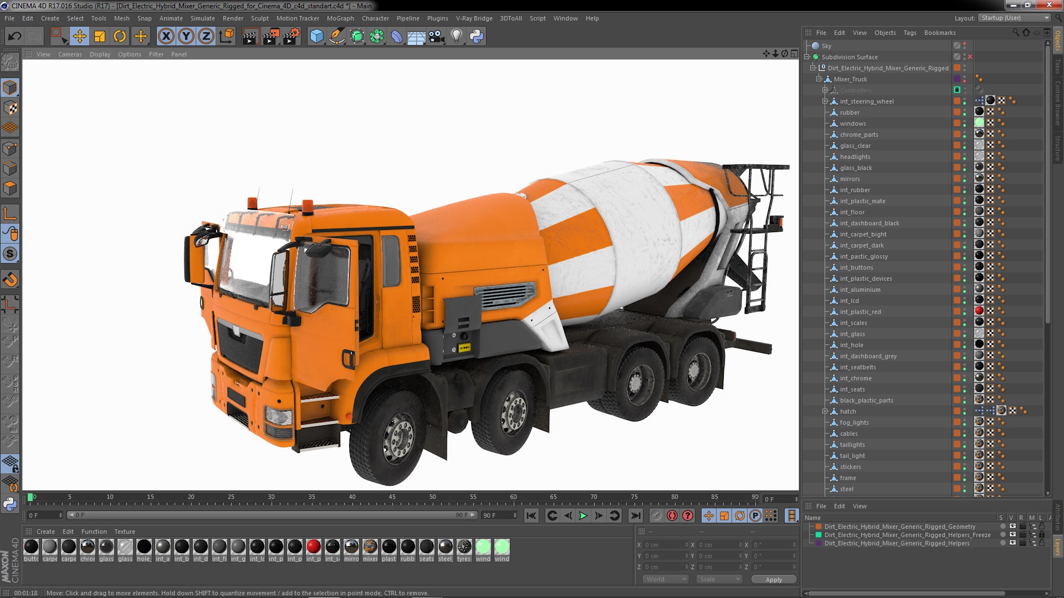Select Edges mode icon

[10, 168]
